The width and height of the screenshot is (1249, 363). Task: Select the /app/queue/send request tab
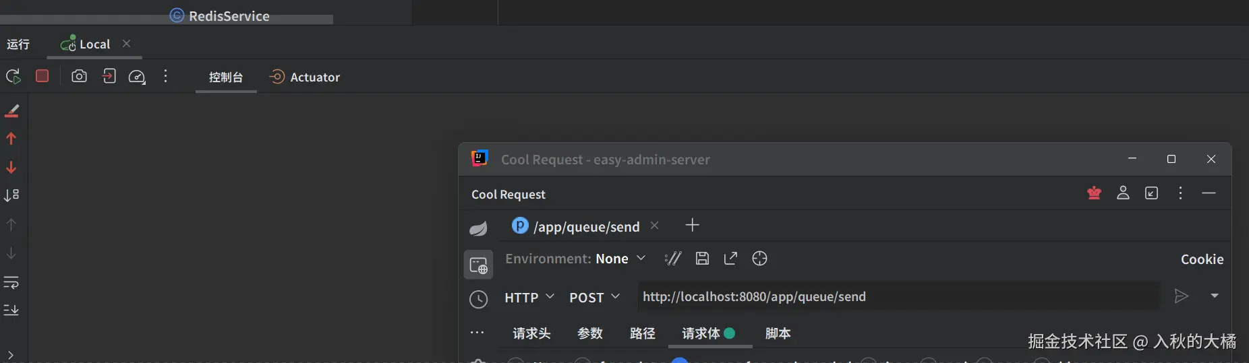click(576, 226)
